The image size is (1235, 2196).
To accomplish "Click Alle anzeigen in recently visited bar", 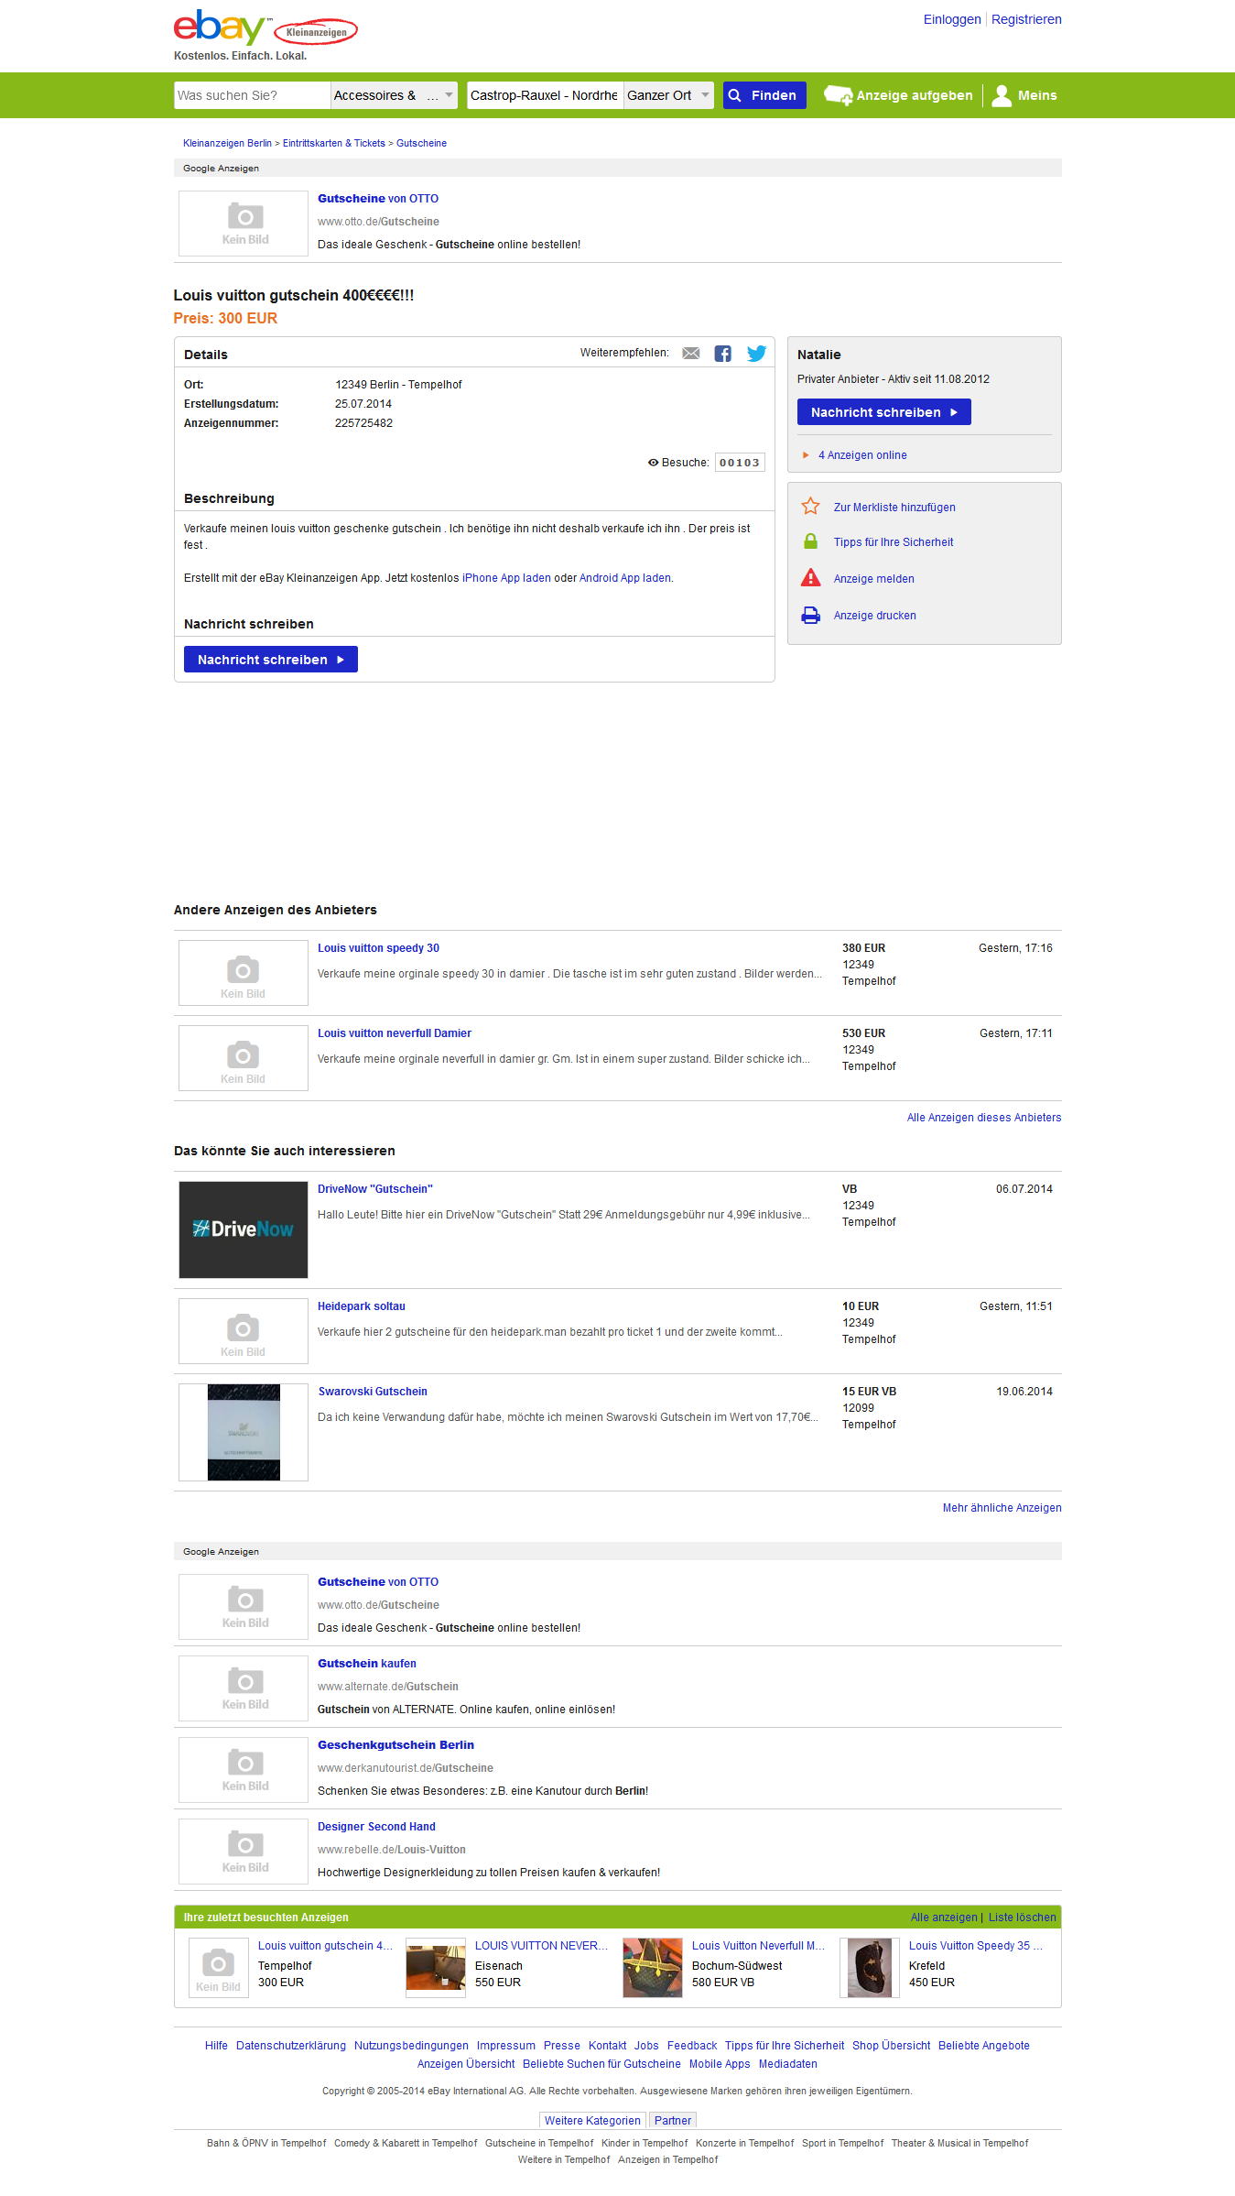I will click(944, 1917).
